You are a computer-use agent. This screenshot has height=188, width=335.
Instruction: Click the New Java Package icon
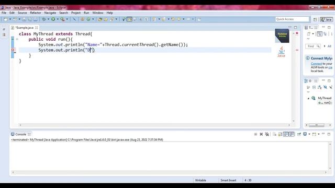click(x=83, y=19)
